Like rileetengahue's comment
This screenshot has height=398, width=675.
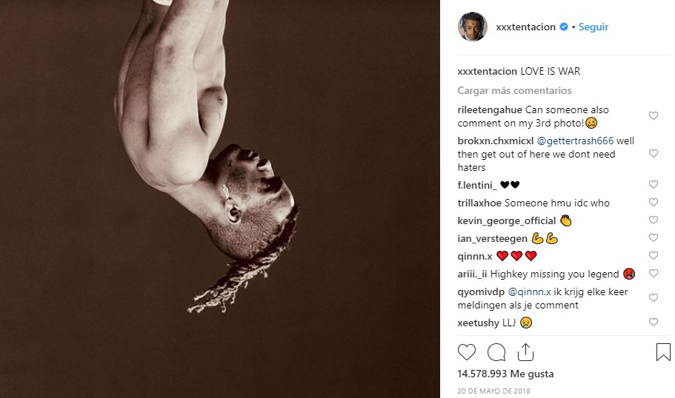pyautogui.click(x=654, y=116)
